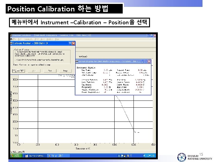The image size is (216, 162).
Task: Click the 'Amplitude:' signal label
Action: (122, 87)
